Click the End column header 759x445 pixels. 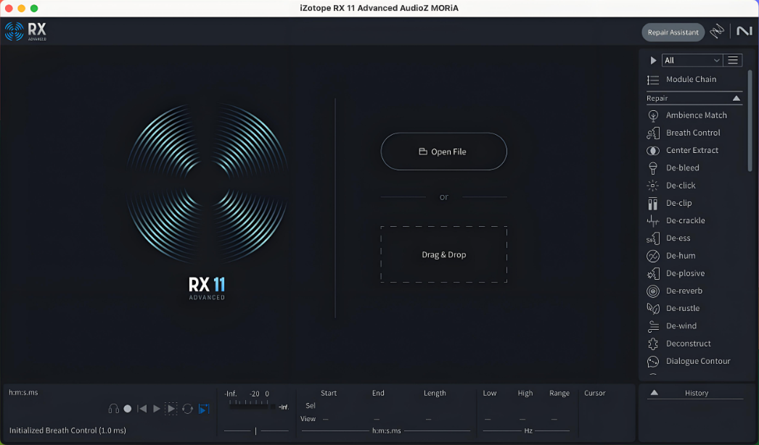click(378, 394)
